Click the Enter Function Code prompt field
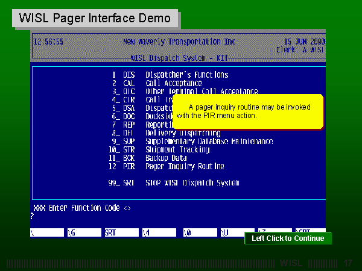 (x=82, y=208)
